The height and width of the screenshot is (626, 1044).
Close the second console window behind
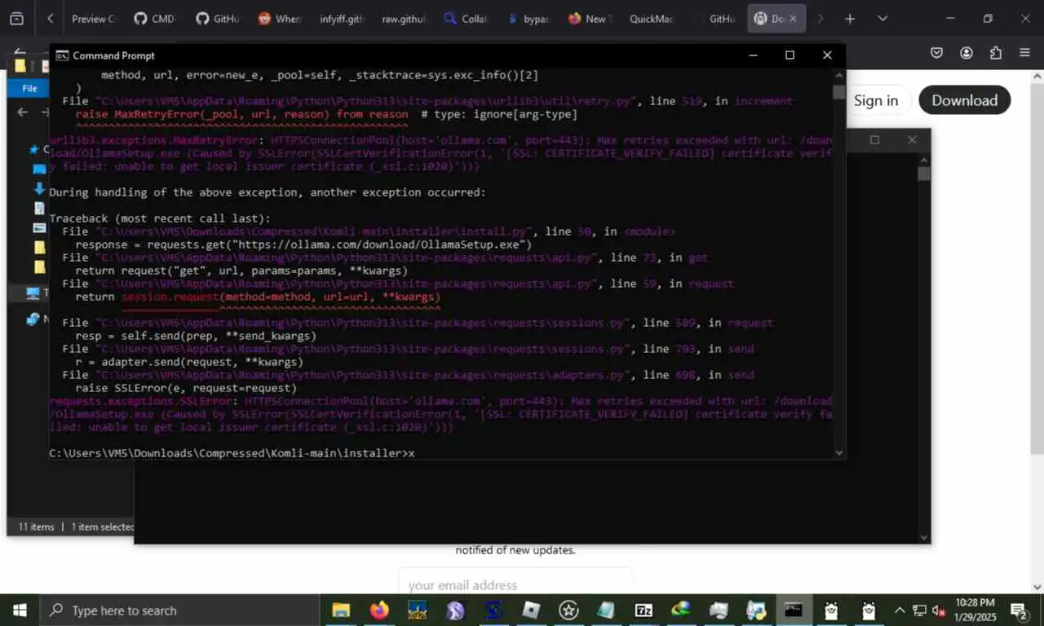[x=912, y=140]
